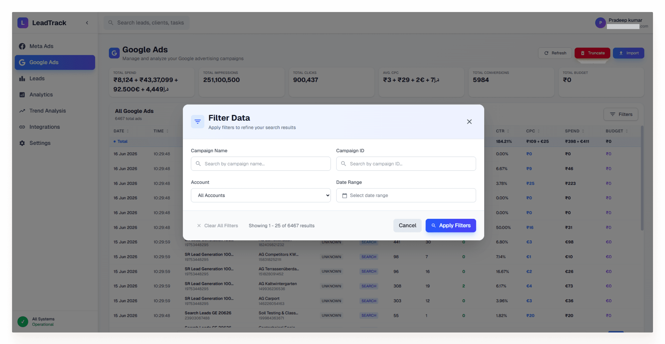Click the All Systems Operational status icon

pyautogui.click(x=23, y=321)
